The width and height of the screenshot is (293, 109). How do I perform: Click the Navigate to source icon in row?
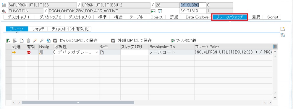tap(41, 52)
